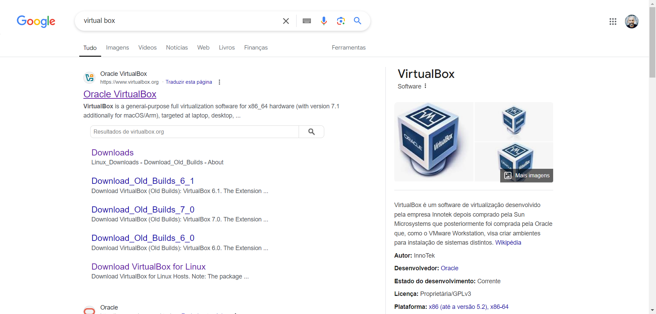Click the VirtualBox knowledge panel title

coord(426,74)
